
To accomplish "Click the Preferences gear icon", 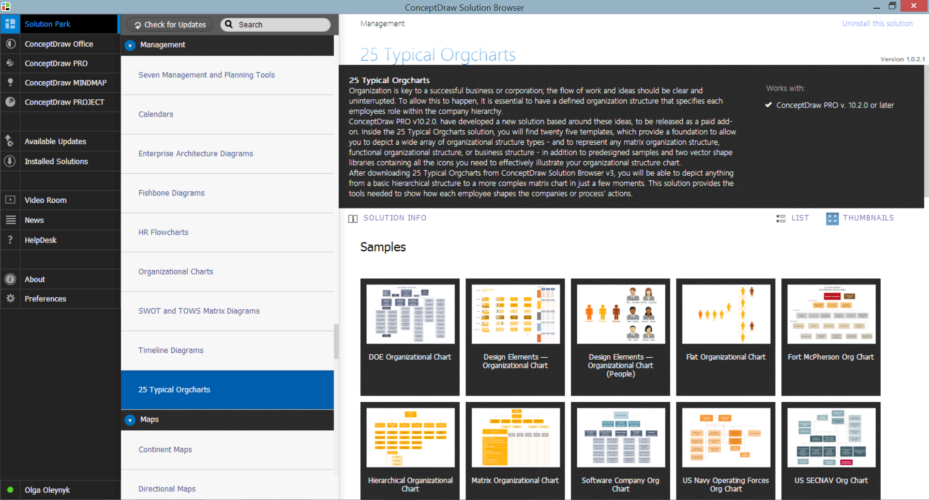I will (x=10, y=299).
